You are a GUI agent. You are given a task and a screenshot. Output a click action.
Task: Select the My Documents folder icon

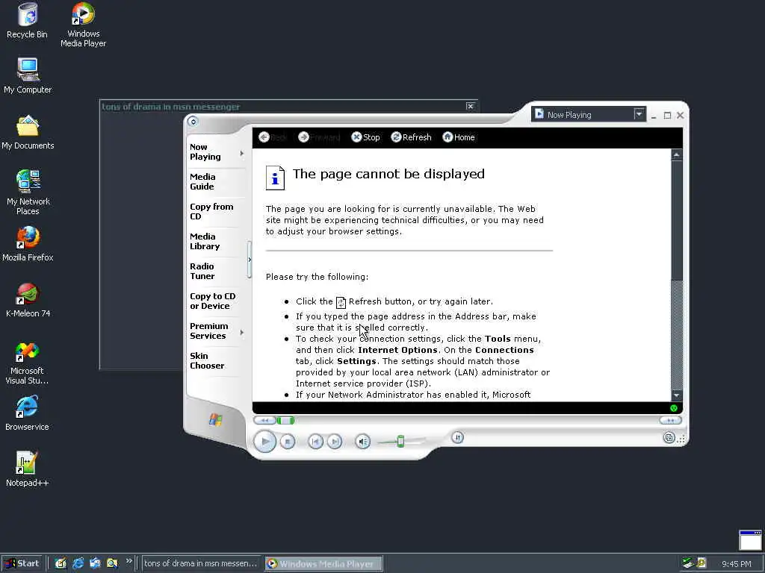pos(28,132)
